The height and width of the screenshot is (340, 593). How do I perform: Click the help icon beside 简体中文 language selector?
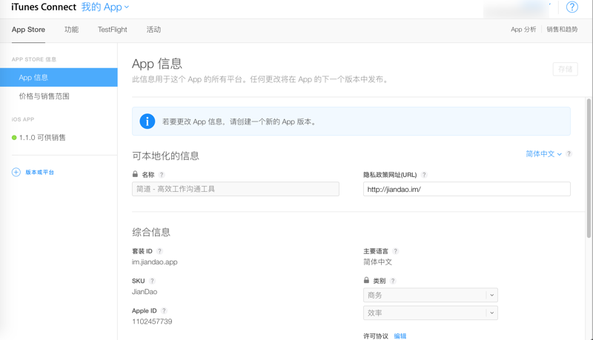tap(569, 154)
